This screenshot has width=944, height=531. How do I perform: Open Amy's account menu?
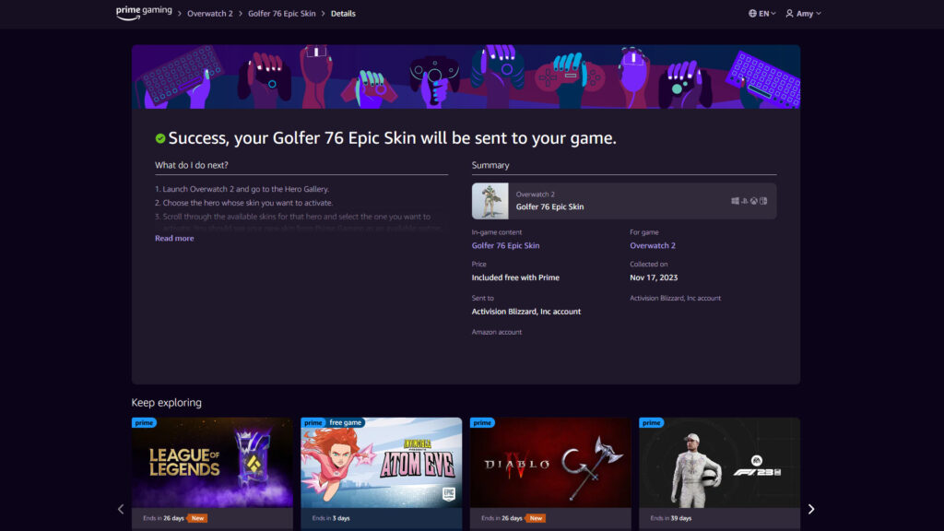(803, 14)
